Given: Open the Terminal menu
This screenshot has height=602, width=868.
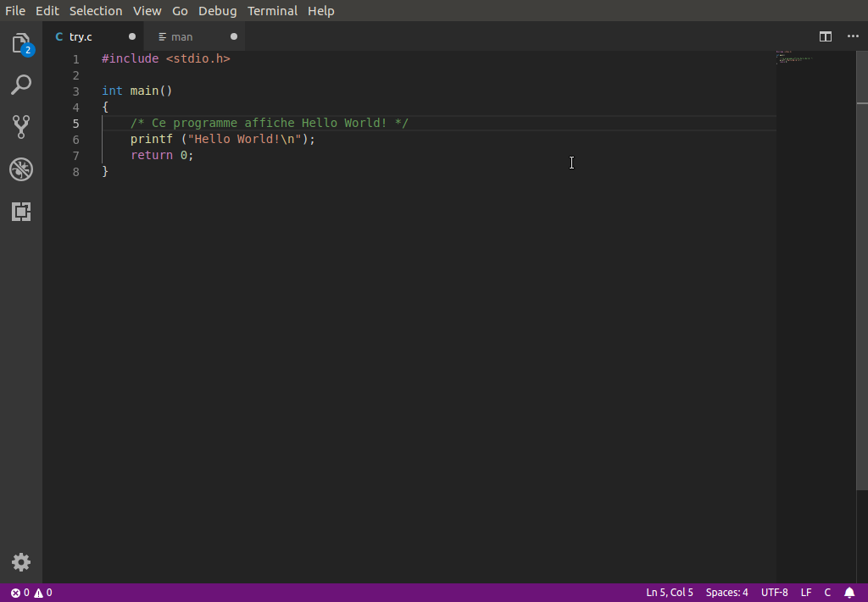Looking at the screenshot, I should [272, 11].
